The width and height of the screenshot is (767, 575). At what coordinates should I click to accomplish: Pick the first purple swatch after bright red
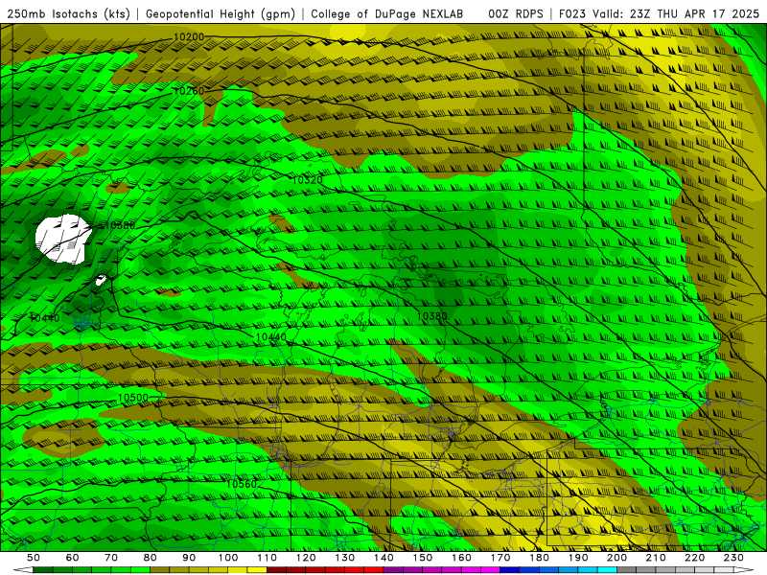(x=393, y=569)
